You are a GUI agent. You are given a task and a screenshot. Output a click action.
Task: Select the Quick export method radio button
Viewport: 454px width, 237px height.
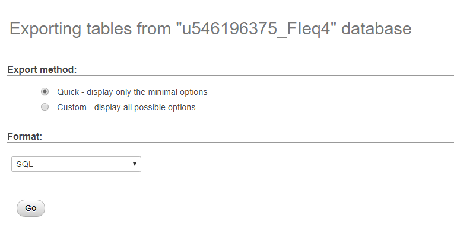point(45,92)
